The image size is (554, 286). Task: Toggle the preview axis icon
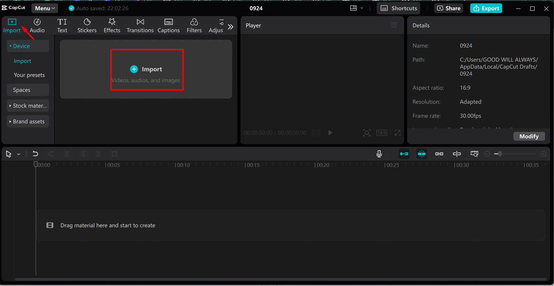pyautogui.click(x=457, y=154)
